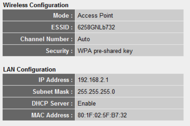The image size is (190, 126).
Task: Click the ESSID label cell
Action: [x=39, y=27]
